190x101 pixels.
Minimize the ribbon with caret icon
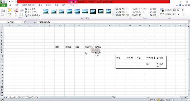tap(177, 5)
